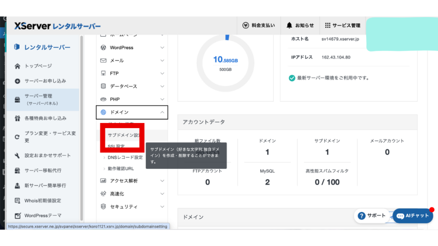Viewport: 438px width, 246px height.
Task: Go to サーバー移転代行 in sidebar
Action: pyautogui.click(x=43, y=170)
